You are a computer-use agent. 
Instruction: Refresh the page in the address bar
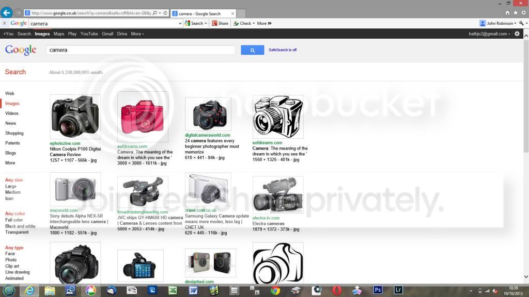click(166, 13)
